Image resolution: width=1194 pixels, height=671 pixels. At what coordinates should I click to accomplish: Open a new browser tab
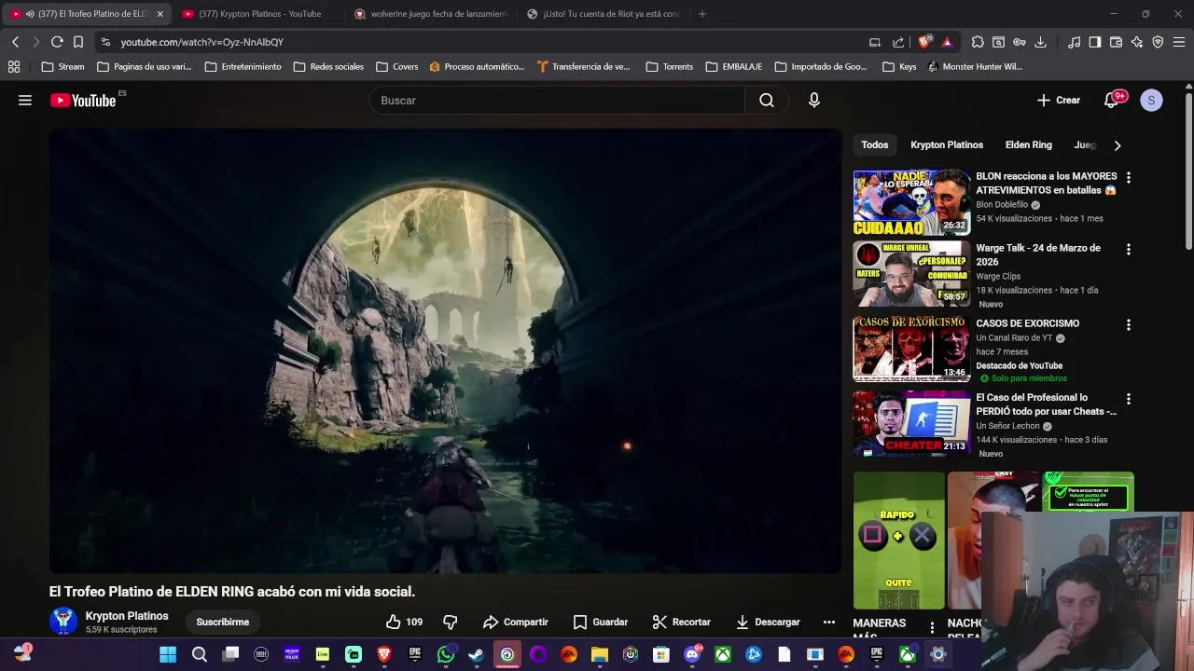[x=702, y=14]
